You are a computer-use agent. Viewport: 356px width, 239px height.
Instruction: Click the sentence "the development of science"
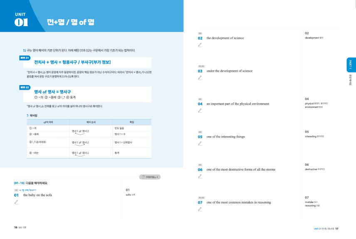tap(225, 38)
